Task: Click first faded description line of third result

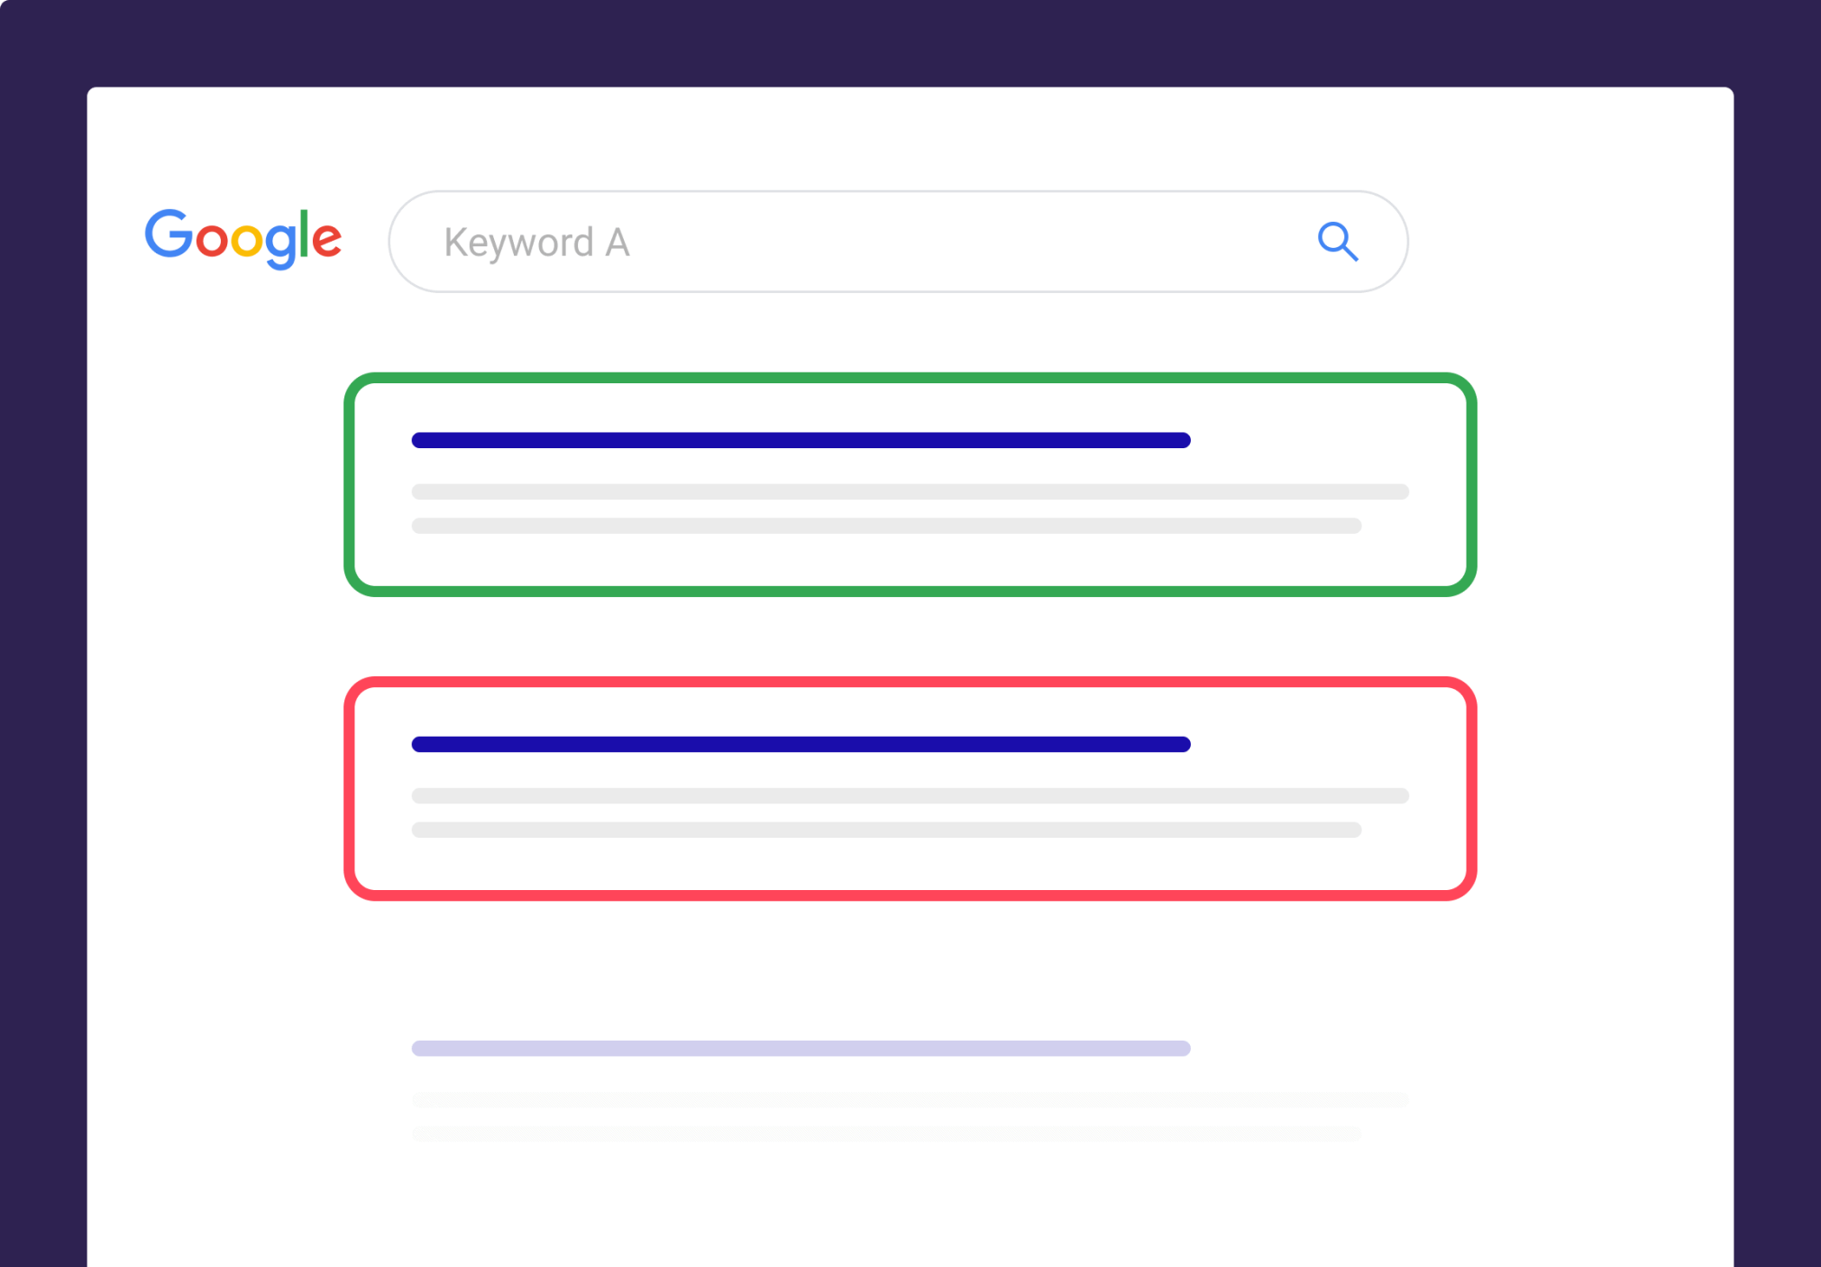Action: (910, 1099)
